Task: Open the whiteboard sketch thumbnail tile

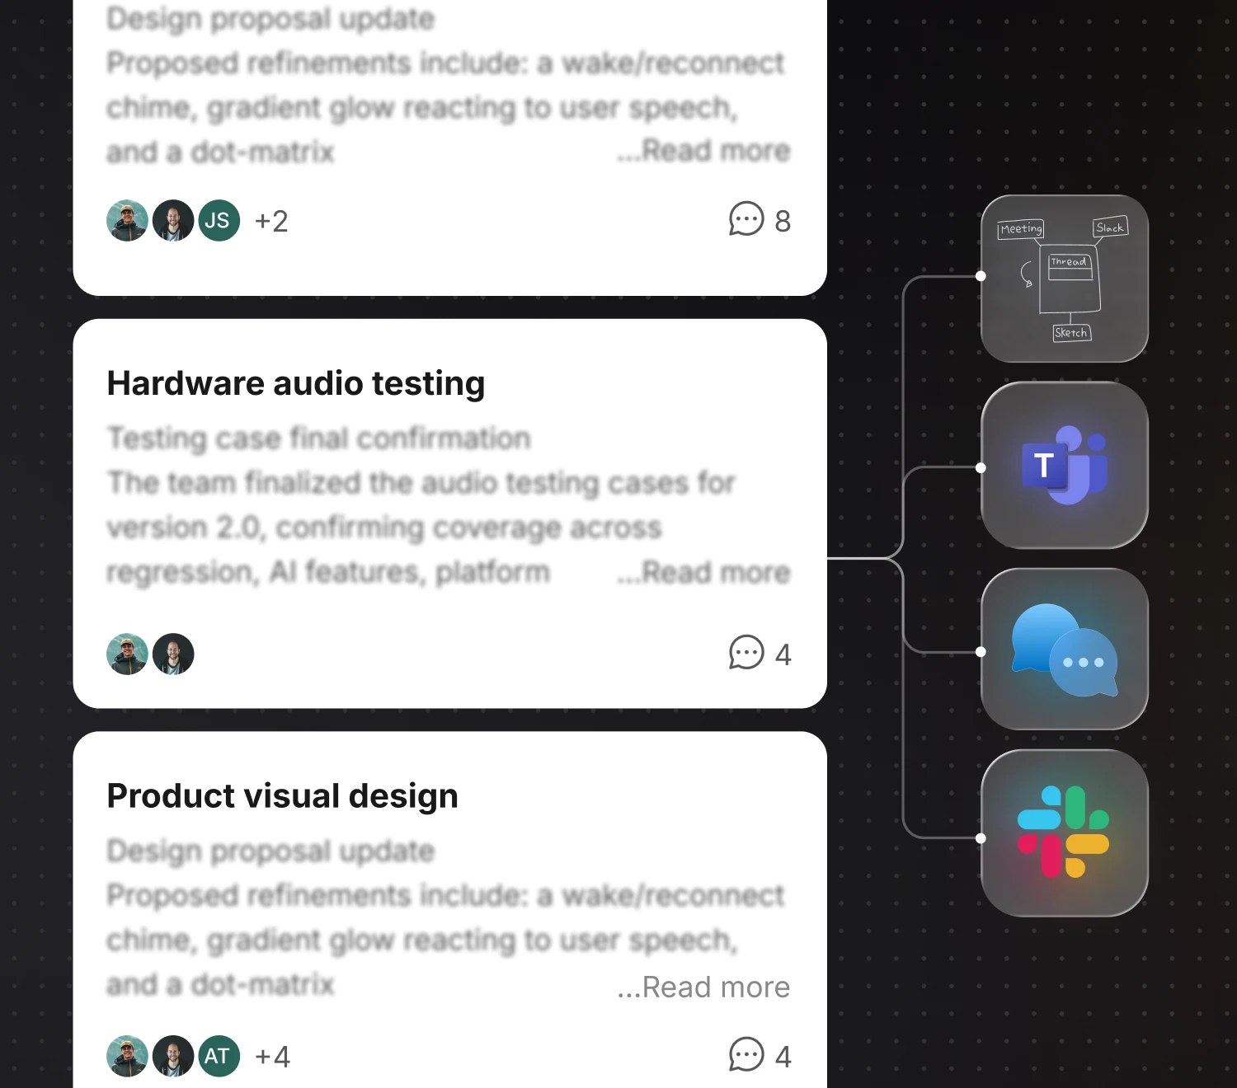Action: [1065, 279]
